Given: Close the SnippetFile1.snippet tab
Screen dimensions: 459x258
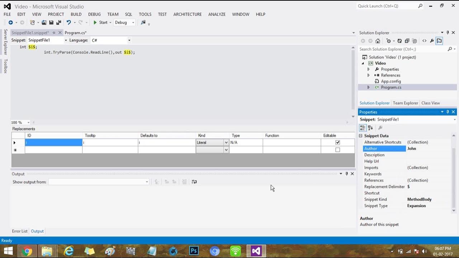Looking at the screenshot, I should pyautogui.click(x=60, y=33).
